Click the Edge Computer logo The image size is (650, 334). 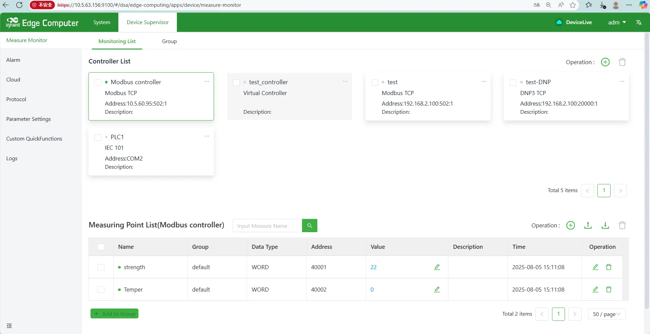42,23
